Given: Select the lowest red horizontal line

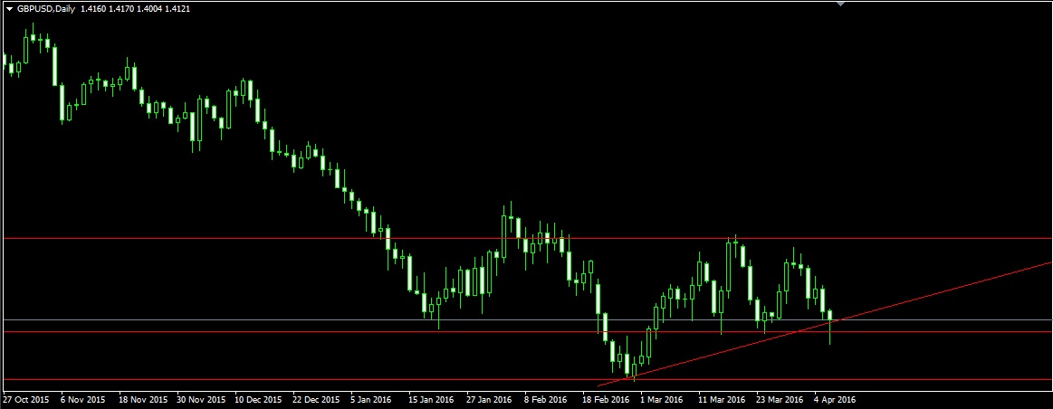Looking at the screenshot, I should point(527,379).
